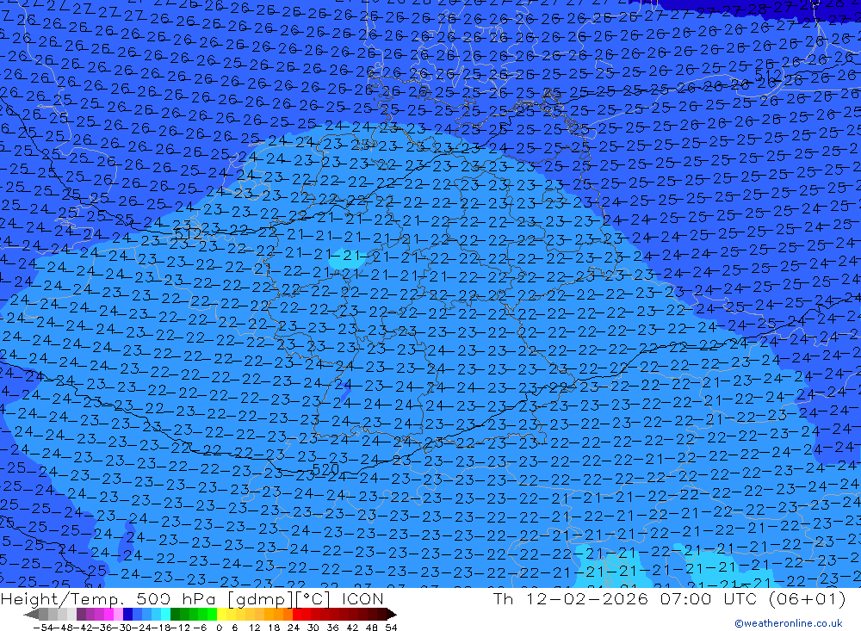This screenshot has width=861, height=631.
Task: Pick the pure yellow legend swatch
Action: pyautogui.click(x=222, y=614)
